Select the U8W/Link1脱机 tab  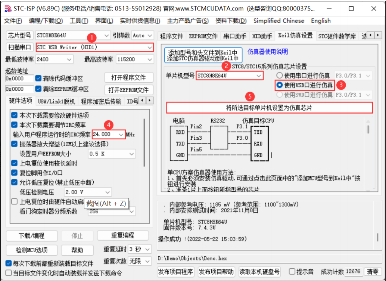click(56, 101)
